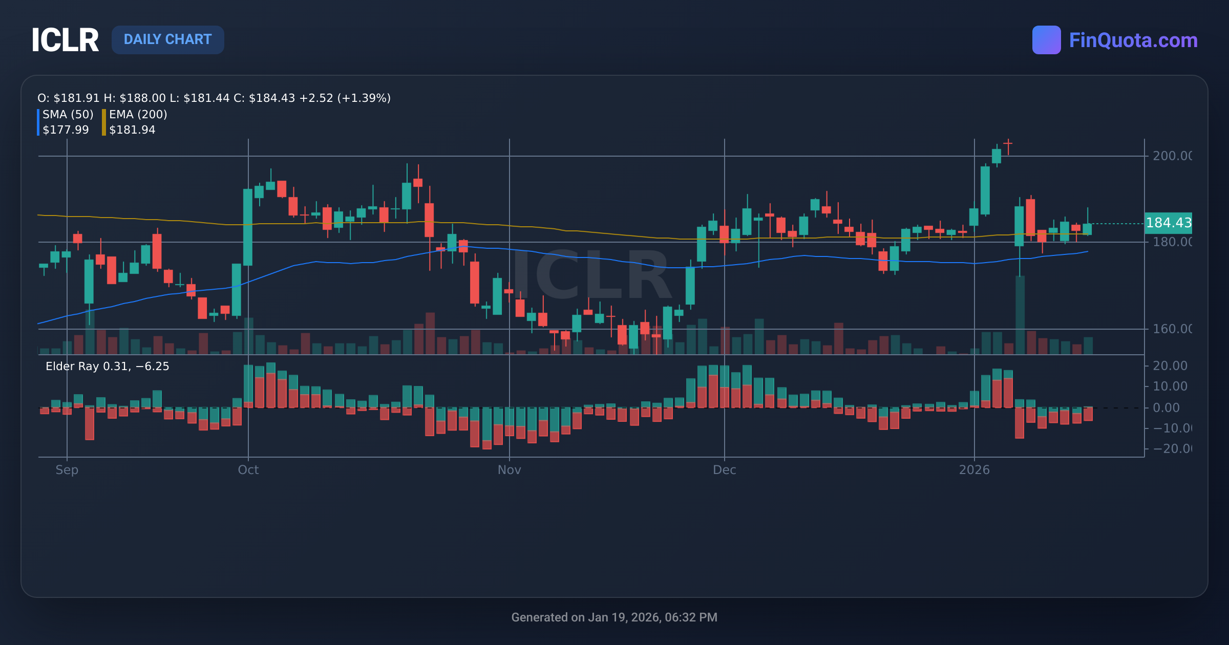Open the DAILY CHART timeframe selector
This screenshot has width=1229, height=645.
(x=168, y=39)
